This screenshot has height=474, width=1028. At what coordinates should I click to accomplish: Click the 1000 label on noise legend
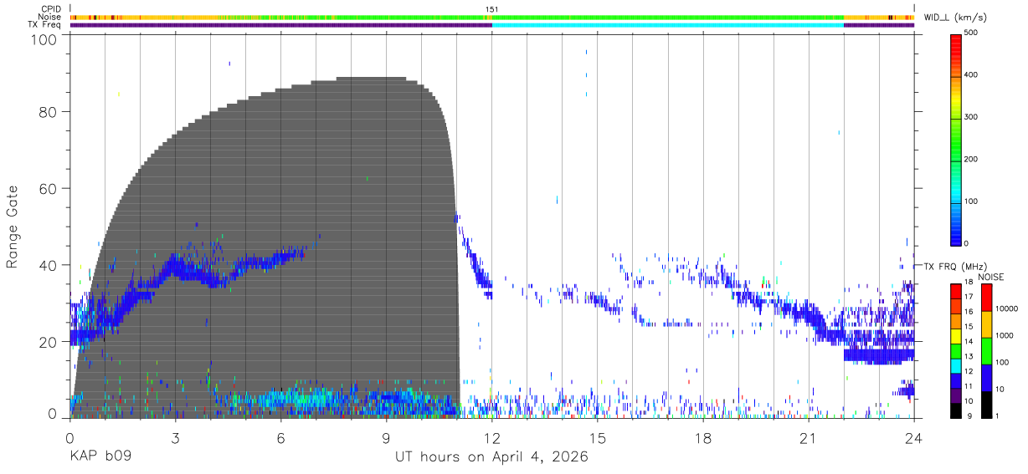click(1005, 334)
